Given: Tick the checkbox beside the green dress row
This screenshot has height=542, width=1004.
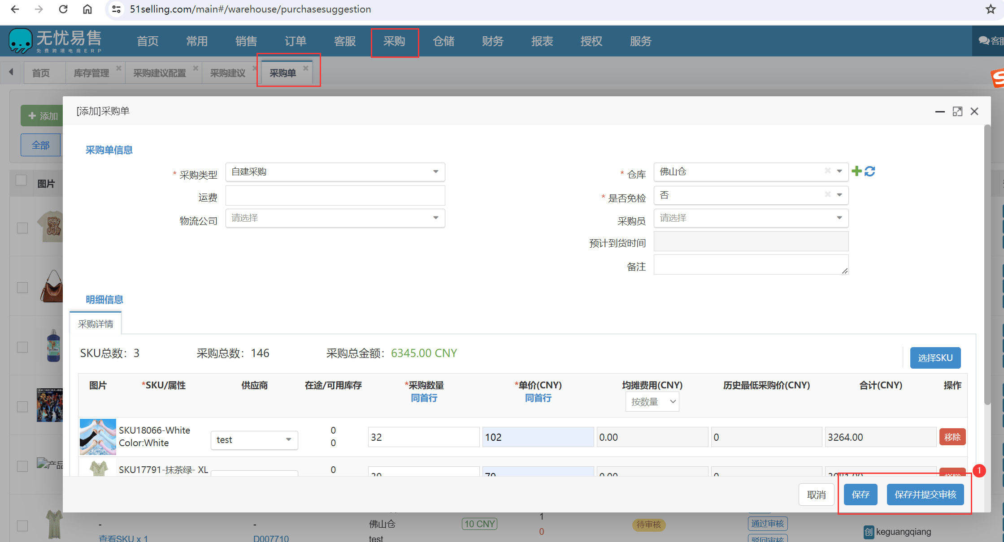Looking at the screenshot, I should 22,525.
